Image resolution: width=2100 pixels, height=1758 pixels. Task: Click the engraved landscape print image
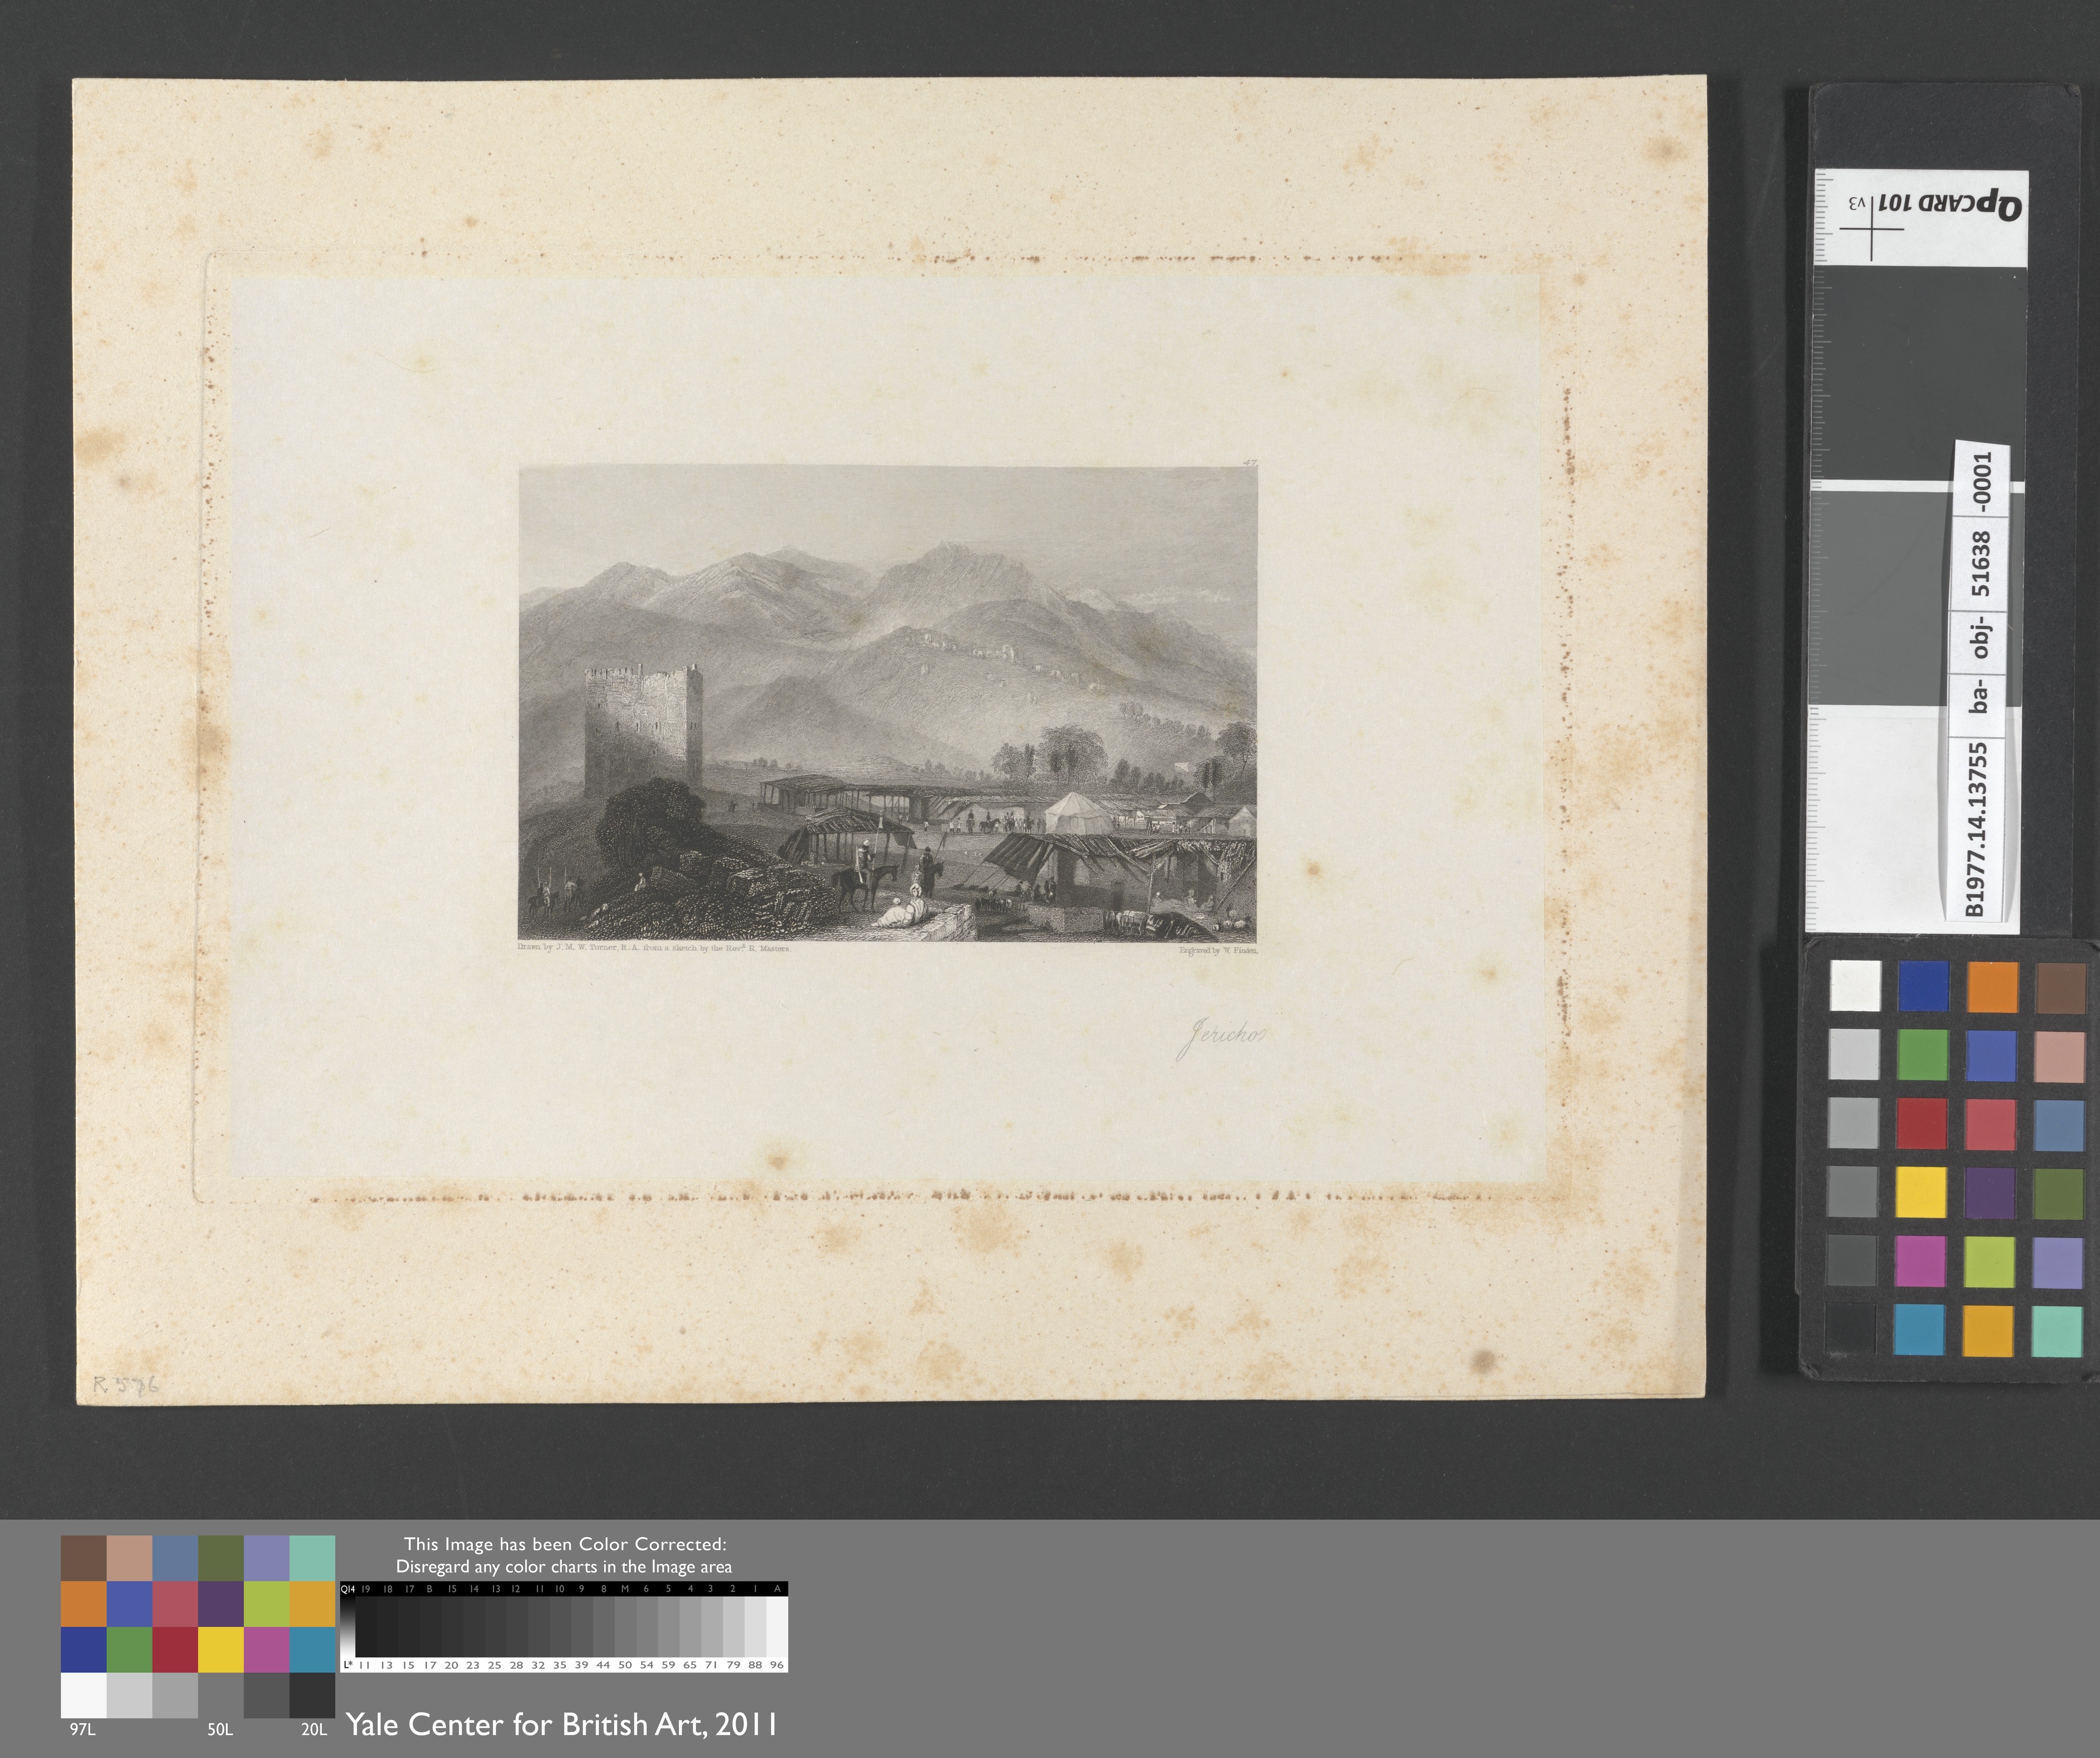887,703
